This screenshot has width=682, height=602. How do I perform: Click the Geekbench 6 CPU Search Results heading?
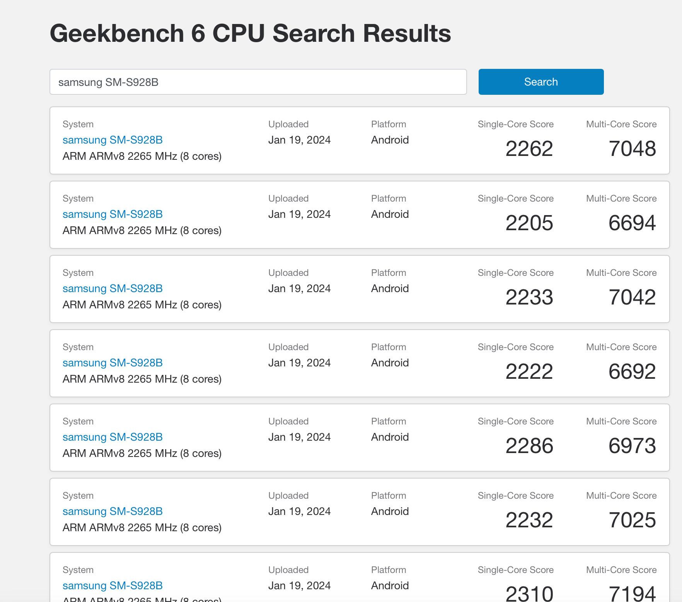coord(251,33)
